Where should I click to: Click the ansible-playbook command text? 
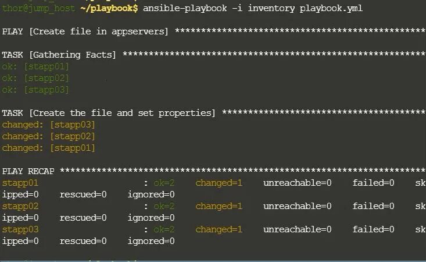pyautogui.click(x=253, y=8)
